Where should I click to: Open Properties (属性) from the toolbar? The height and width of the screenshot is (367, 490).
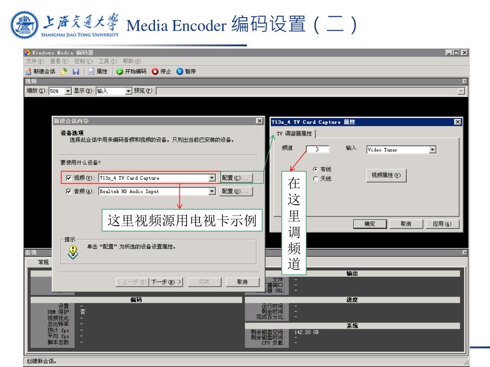pyautogui.click(x=98, y=72)
